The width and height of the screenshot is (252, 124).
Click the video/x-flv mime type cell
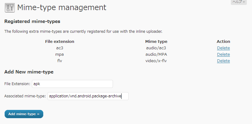coord(156,61)
